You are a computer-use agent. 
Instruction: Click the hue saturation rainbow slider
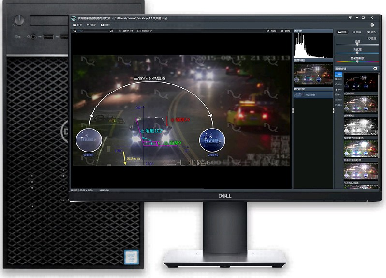357,61
